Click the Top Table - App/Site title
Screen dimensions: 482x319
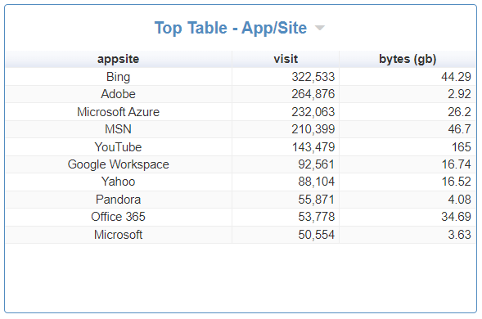click(x=231, y=28)
